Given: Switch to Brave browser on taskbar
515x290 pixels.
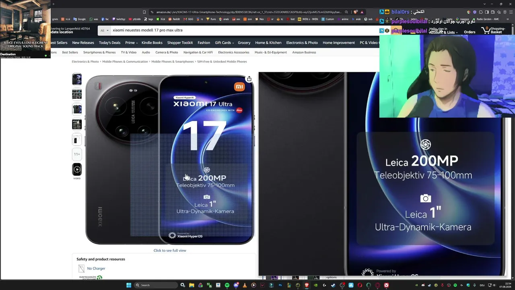Looking at the screenshot, I should pyautogui.click(x=307, y=285).
